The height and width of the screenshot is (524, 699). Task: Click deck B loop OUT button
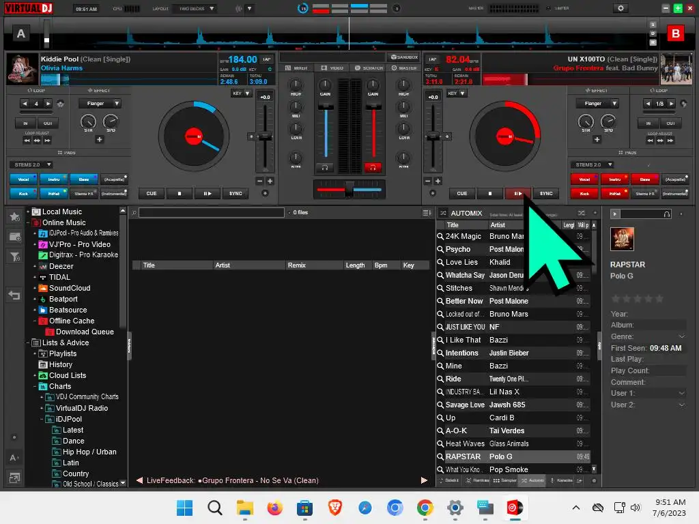pos(670,123)
